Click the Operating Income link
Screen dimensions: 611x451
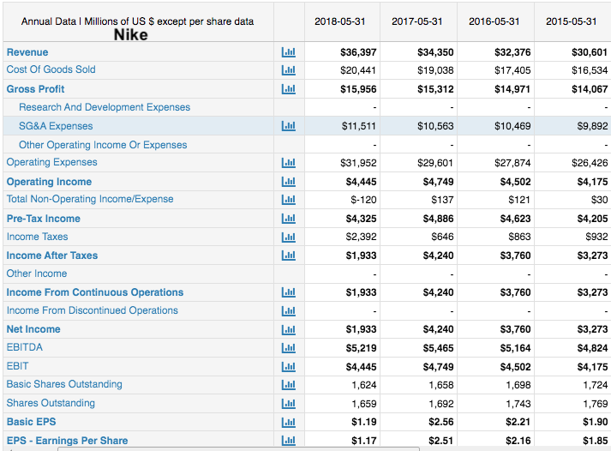[x=49, y=182]
